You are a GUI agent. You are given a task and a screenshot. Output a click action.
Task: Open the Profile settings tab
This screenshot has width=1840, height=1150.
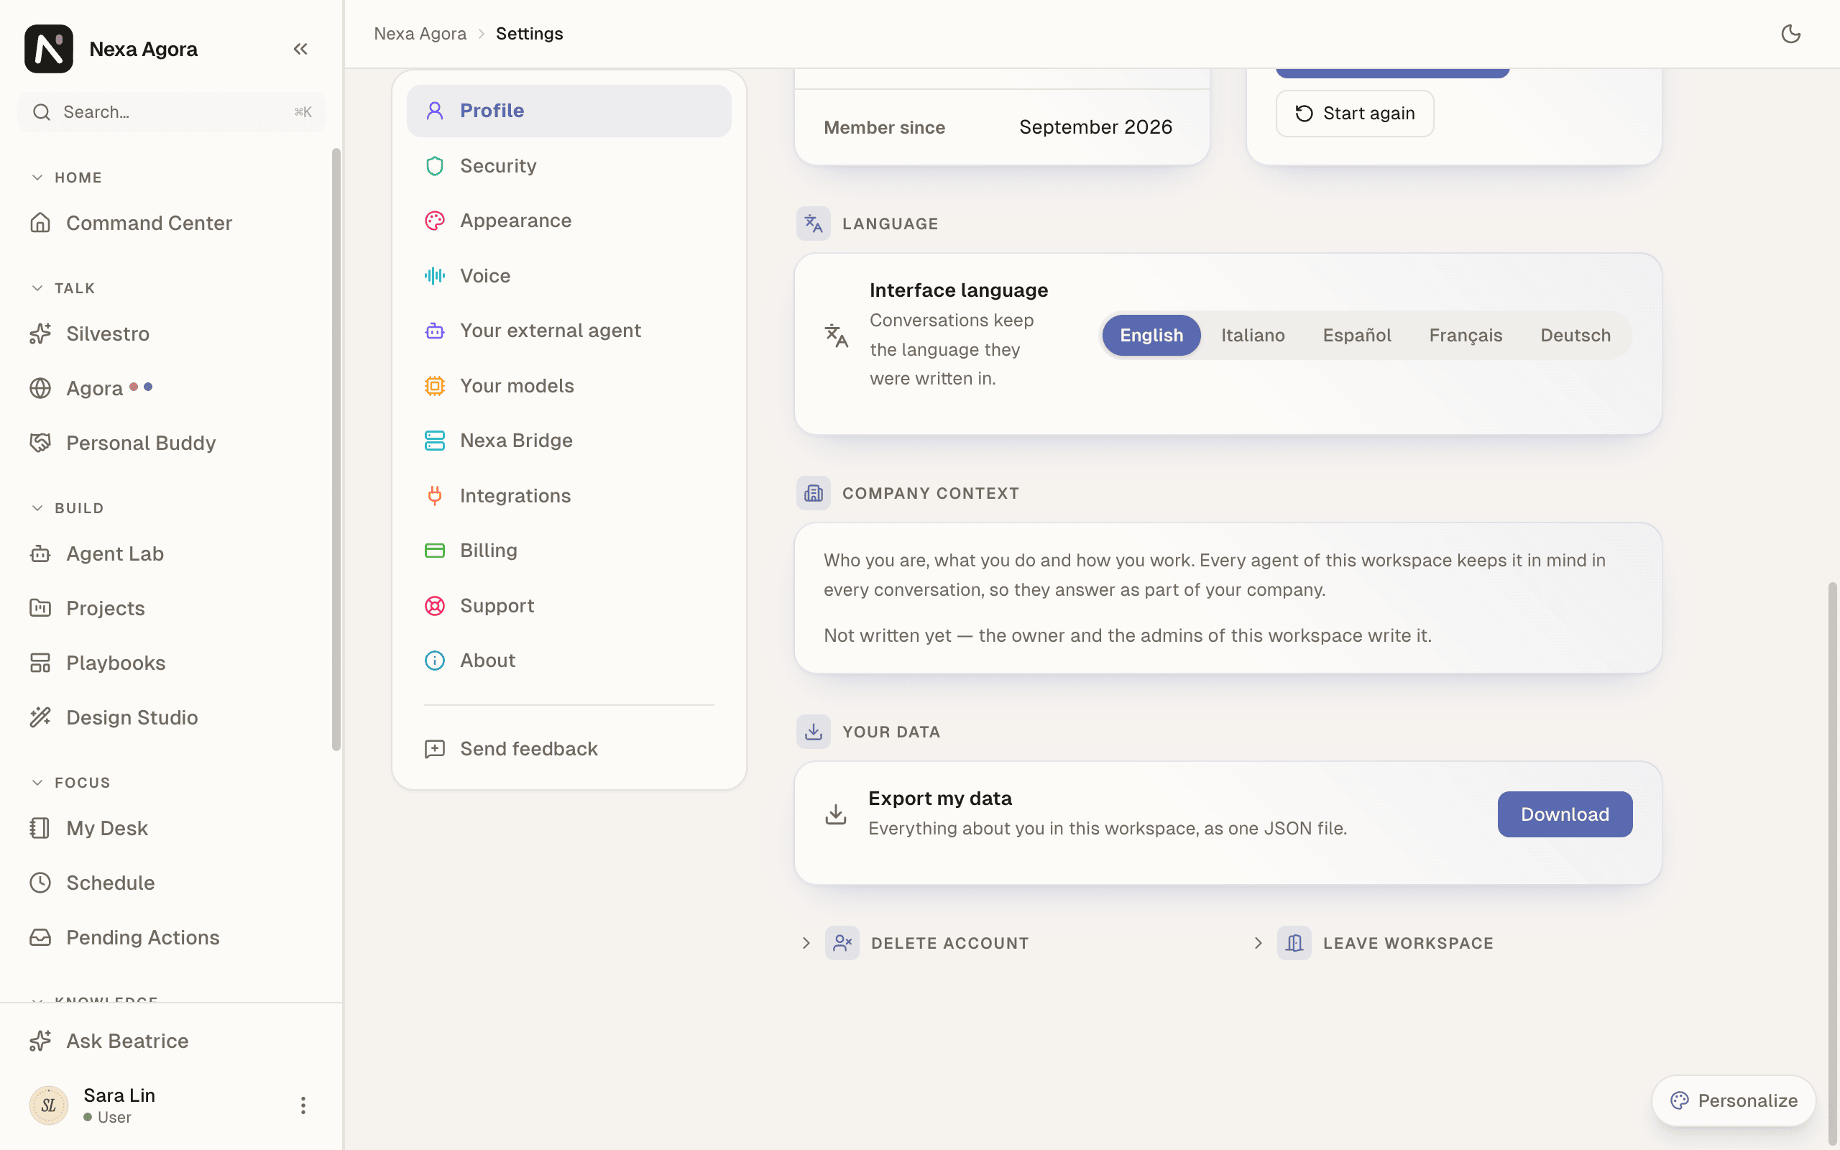pos(569,111)
